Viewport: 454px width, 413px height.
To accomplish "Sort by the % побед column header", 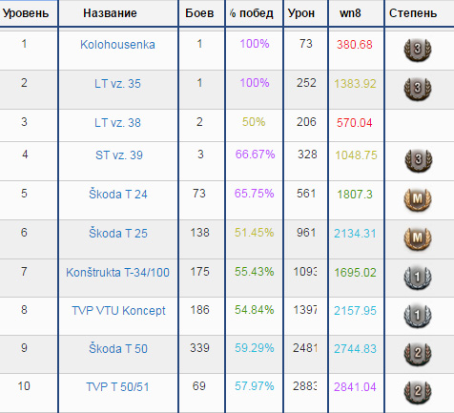I will tap(251, 13).
